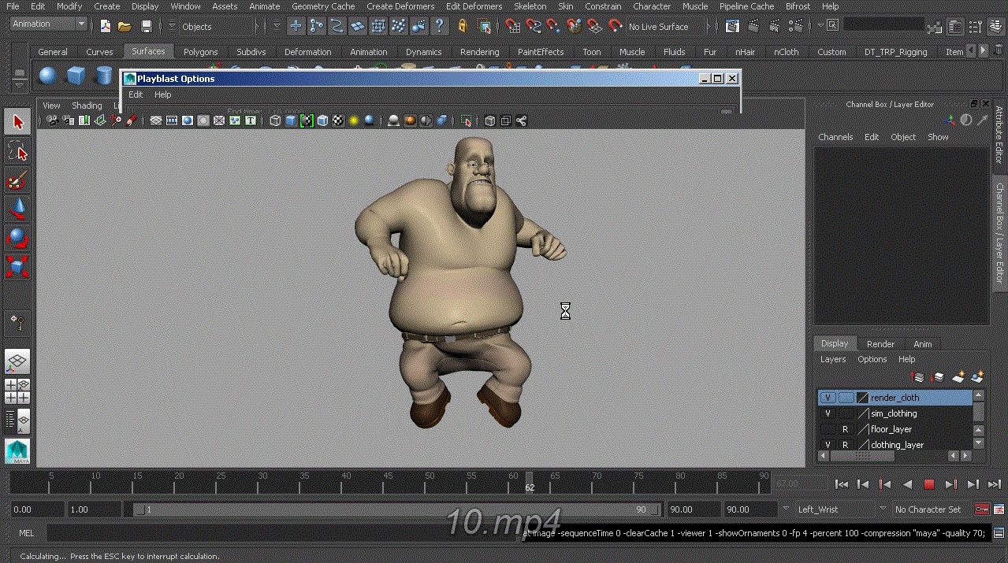Open the search field options arrow
This screenshot has width=1008, height=563.
click(820, 25)
